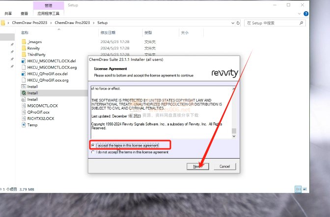Select the first Install file icon
The width and height of the screenshot is (330, 217).
click(24, 87)
